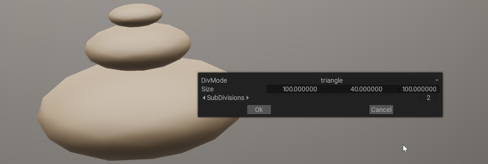Click the Size label
The height and width of the screenshot is (164, 488).
click(x=207, y=89)
